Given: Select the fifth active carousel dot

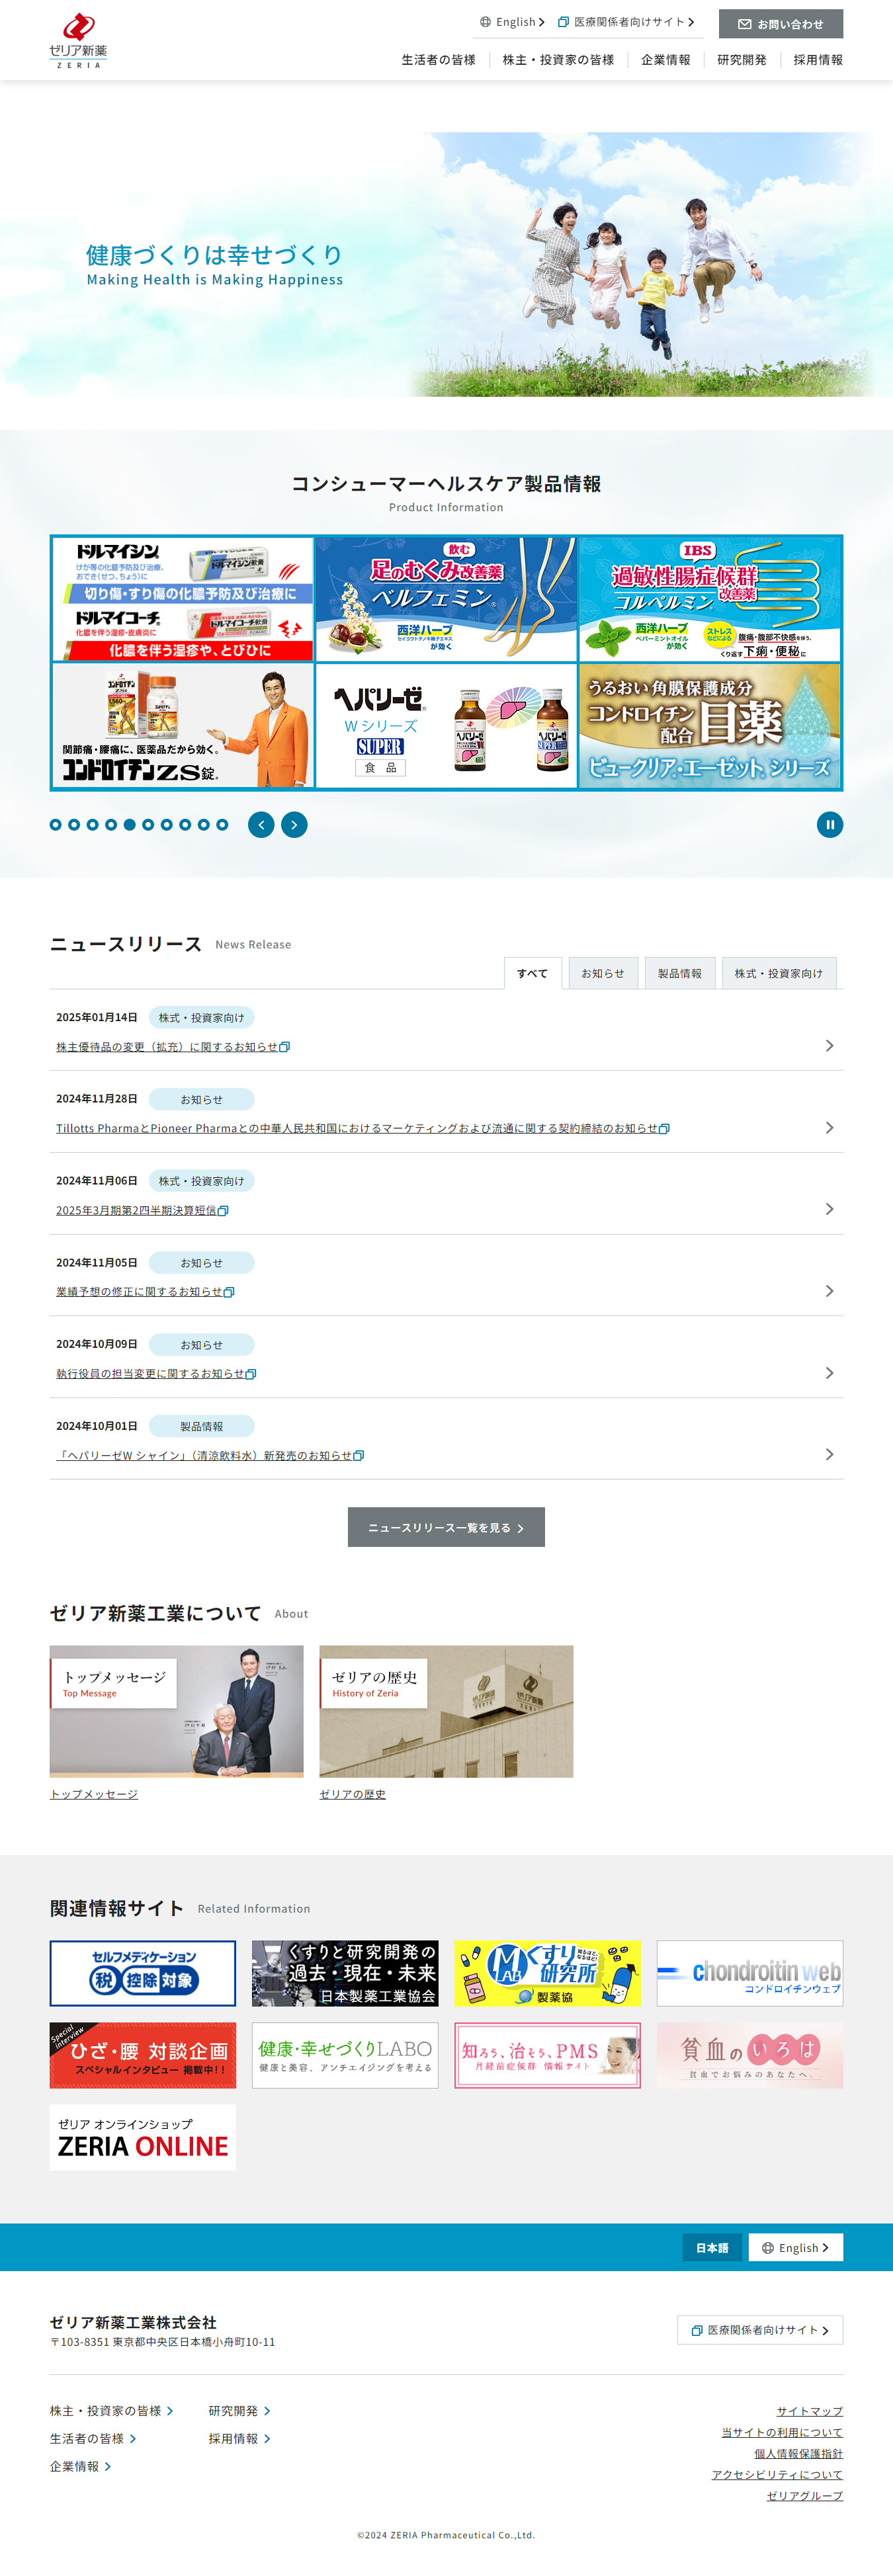Looking at the screenshot, I should click(130, 825).
